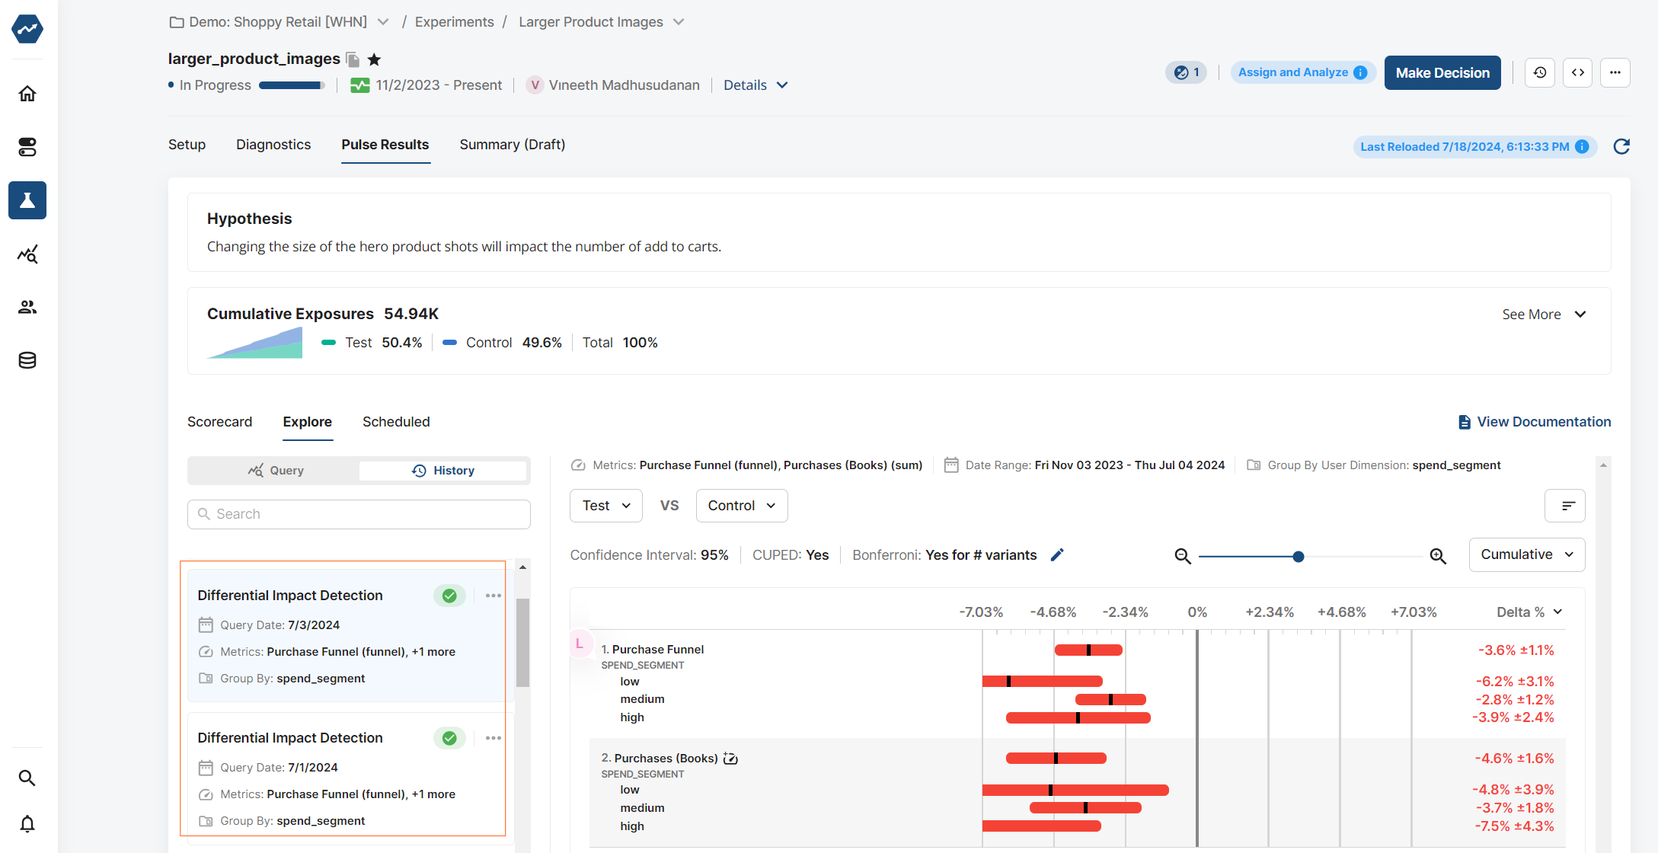1658x853 pixels.
Task: Open the database icon in the sidebar
Action: coord(27,360)
